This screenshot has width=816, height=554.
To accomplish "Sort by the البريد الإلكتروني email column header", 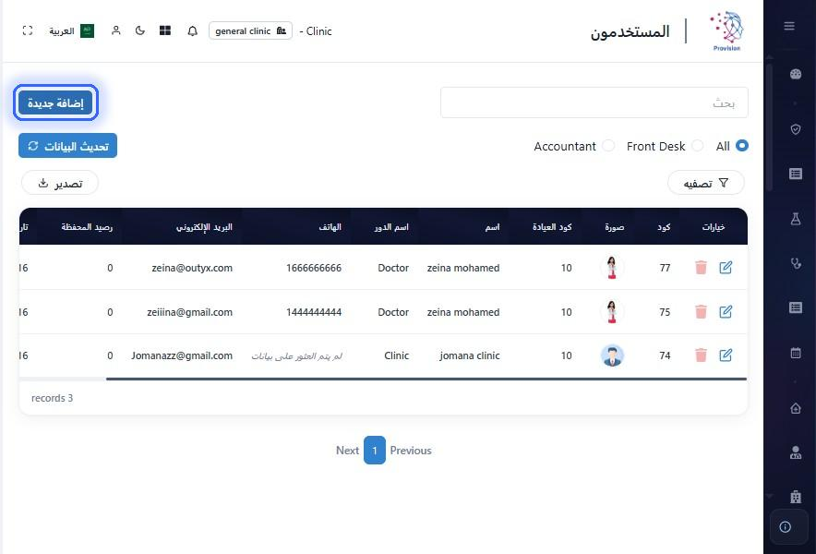I will coord(204,227).
